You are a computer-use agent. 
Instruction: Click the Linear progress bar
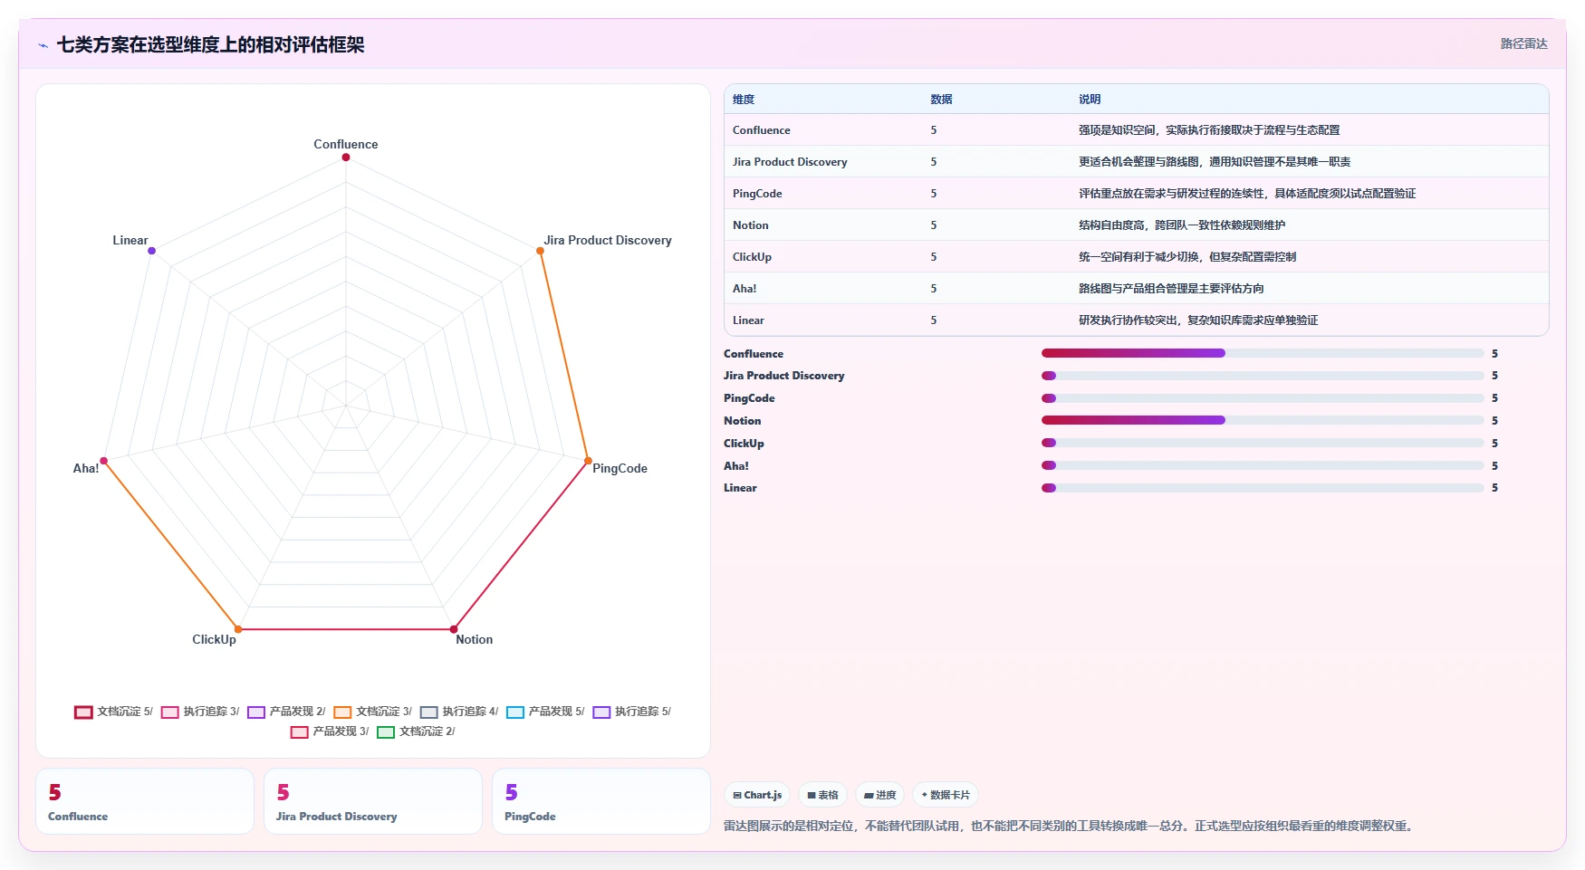pos(1263,488)
